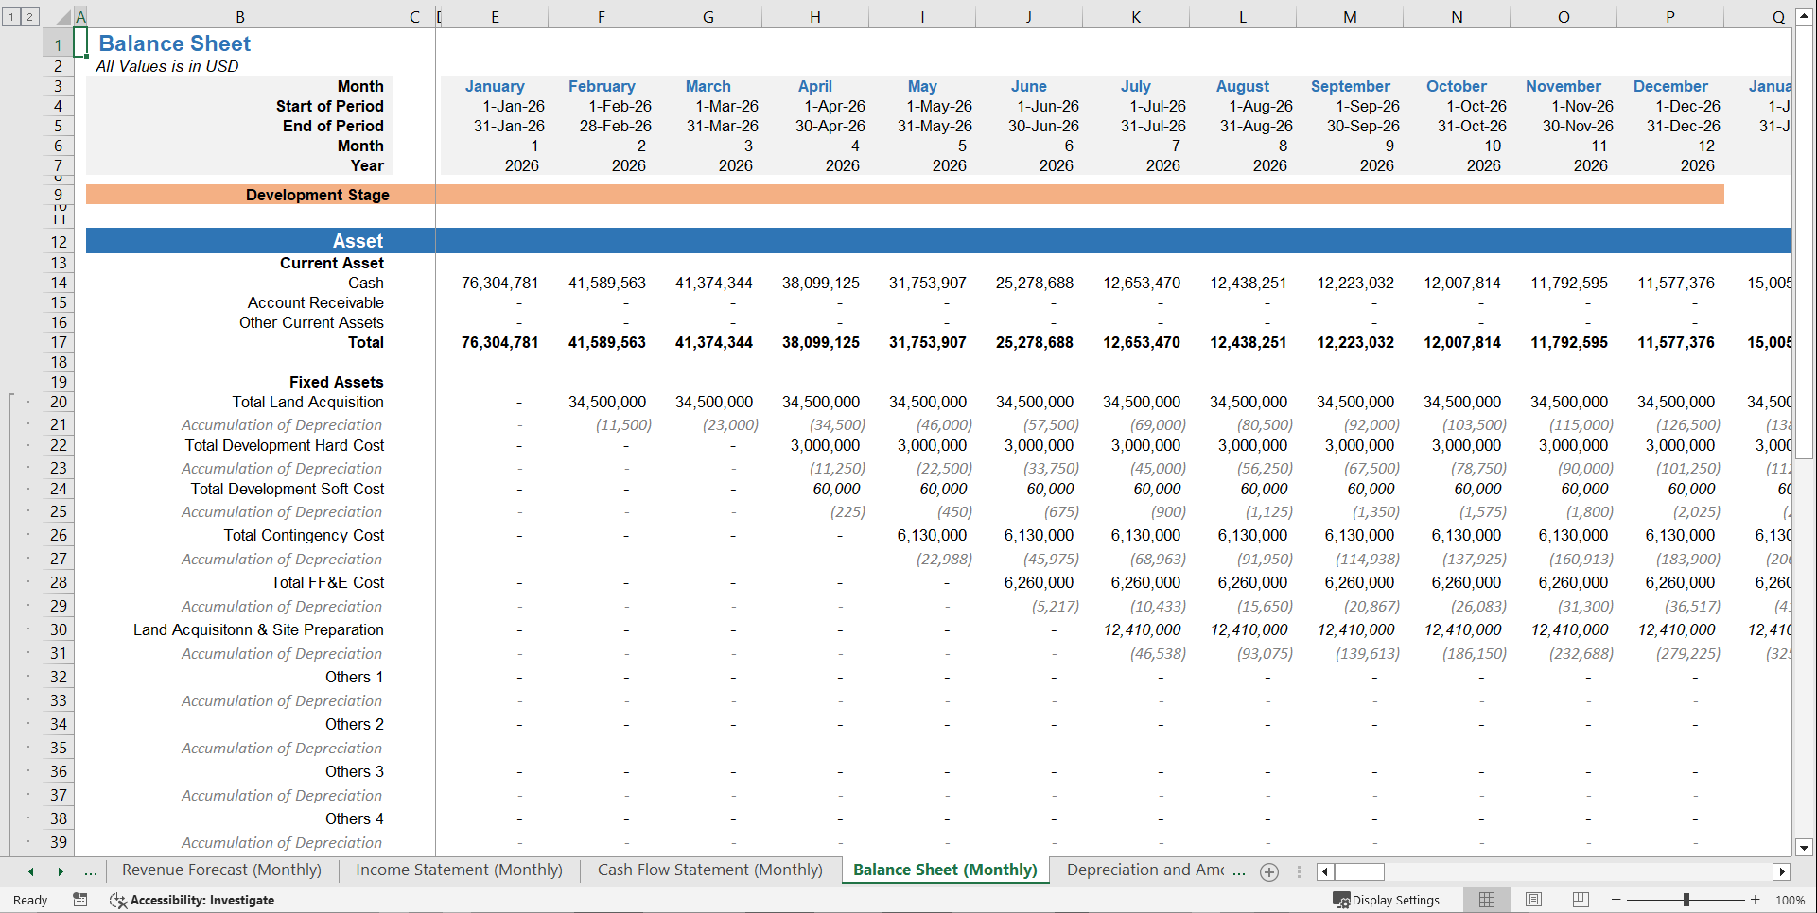This screenshot has height=913, width=1817.
Task: Switch to Page Layout view
Action: coord(1533,900)
